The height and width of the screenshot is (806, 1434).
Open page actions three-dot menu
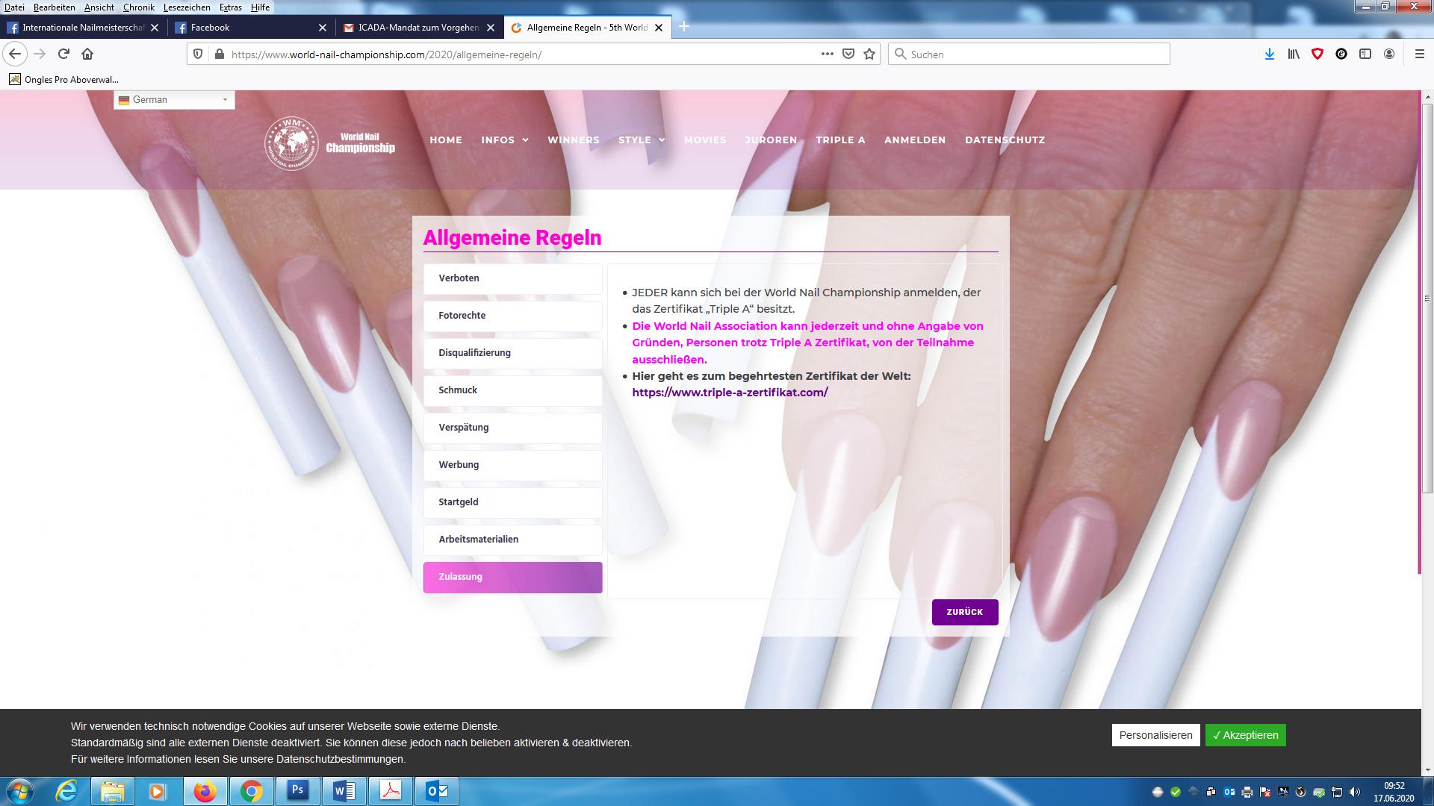click(x=827, y=54)
